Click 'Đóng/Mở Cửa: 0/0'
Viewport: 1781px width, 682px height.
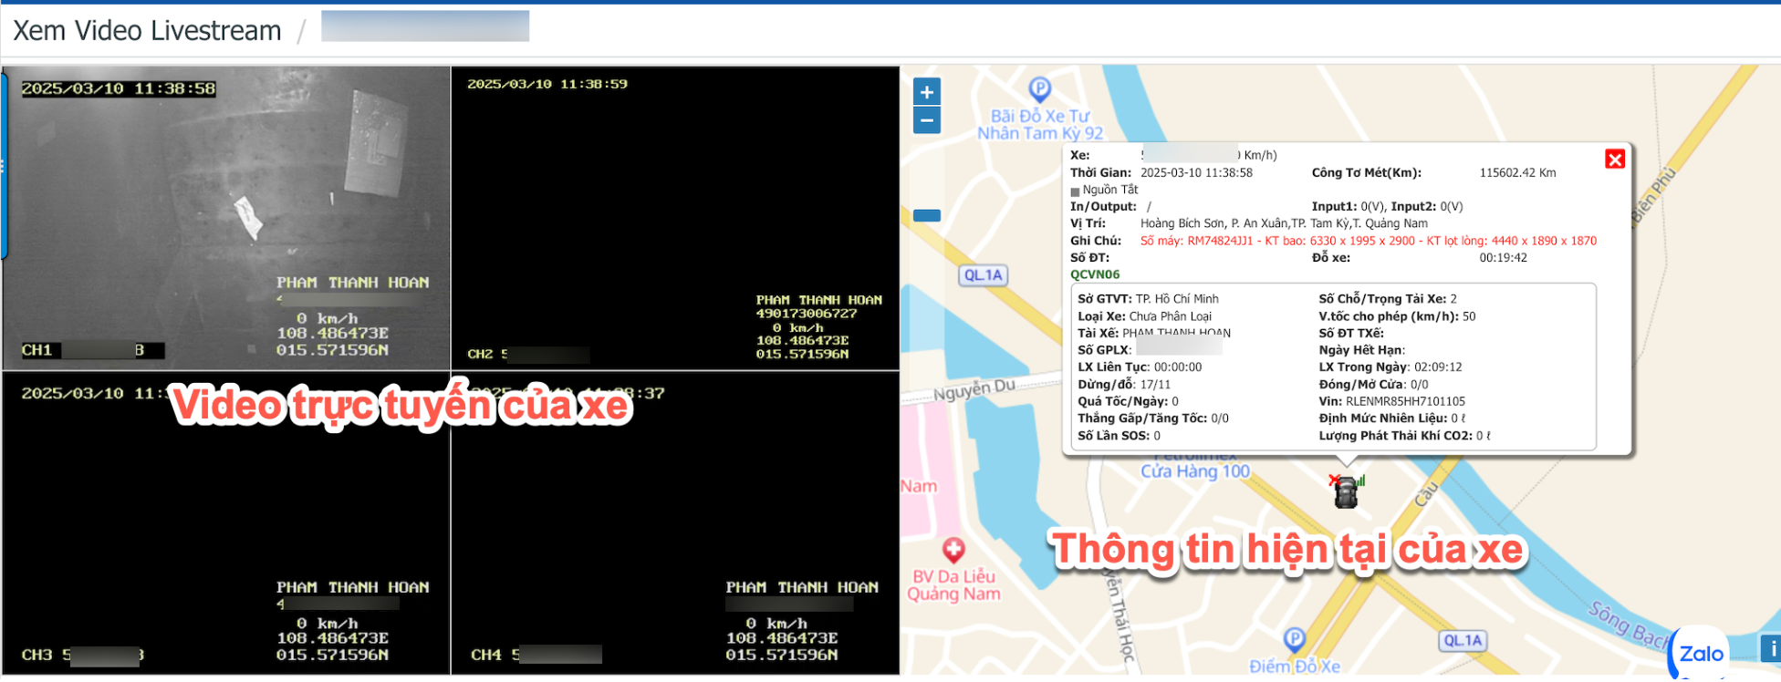pos(1373,385)
